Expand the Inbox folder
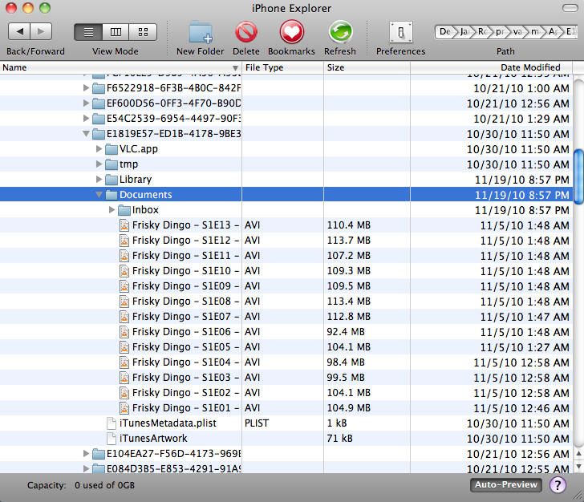Screen dimensions: 584x502 [112, 210]
